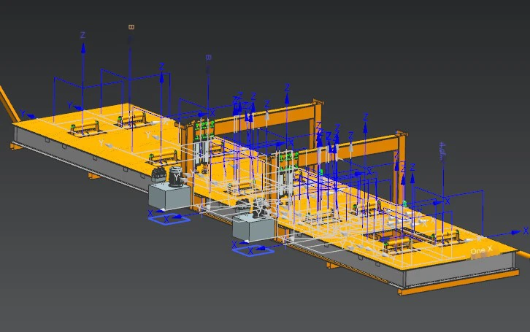Click the 'One X' label on platform corner
The height and width of the screenshot is (332, 530).
coord(481,250)
